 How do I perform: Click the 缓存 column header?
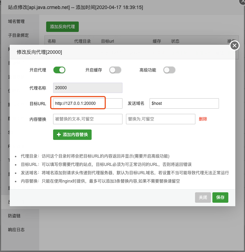157,41
